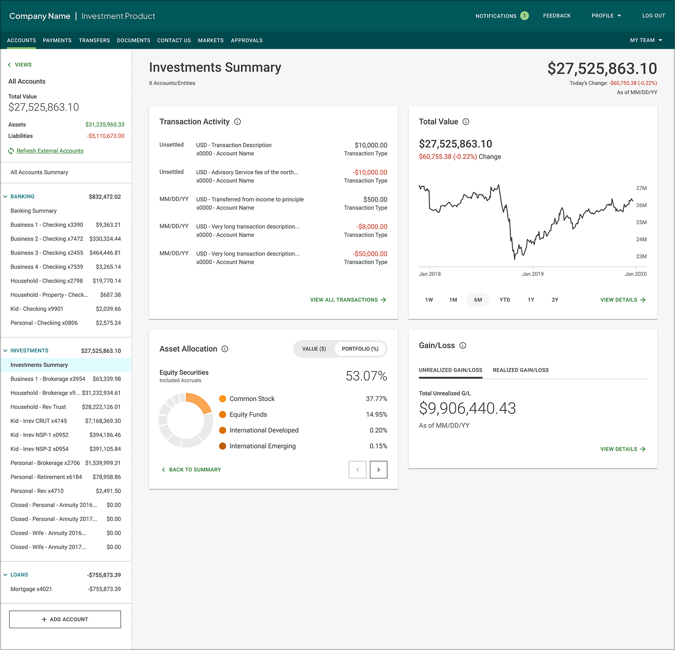675x650 pixels.
Task: Switch allocation to Portfolio (%)
Action: click(x=360, y=349)
